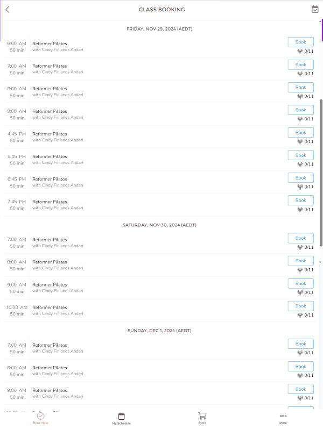Book the Friday 6:00 AM Reformer Pilates

(300, 42)
